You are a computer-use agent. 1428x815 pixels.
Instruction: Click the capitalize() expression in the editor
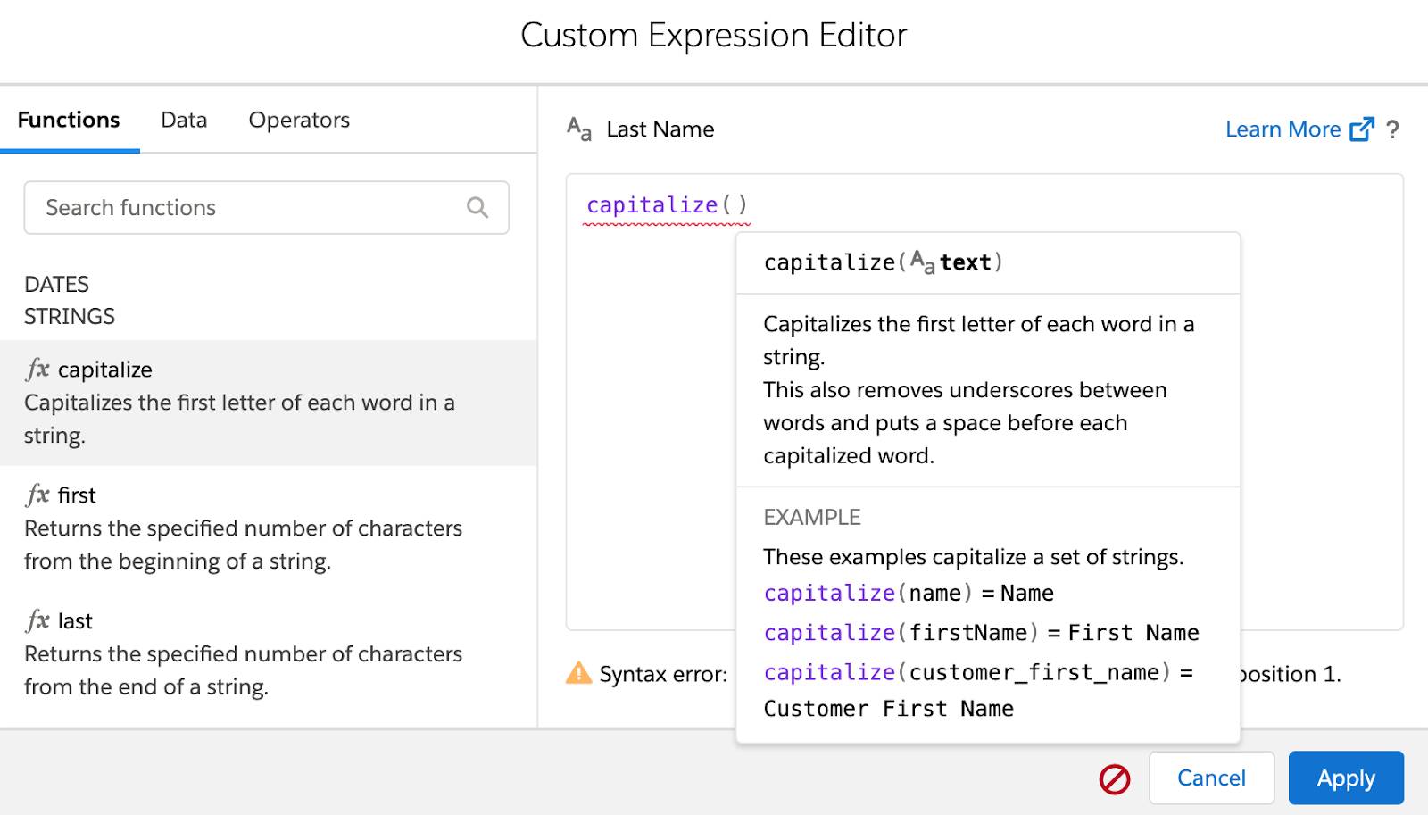pos(667,205)
